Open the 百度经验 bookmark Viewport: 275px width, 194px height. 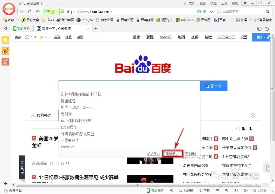[145, 20]
